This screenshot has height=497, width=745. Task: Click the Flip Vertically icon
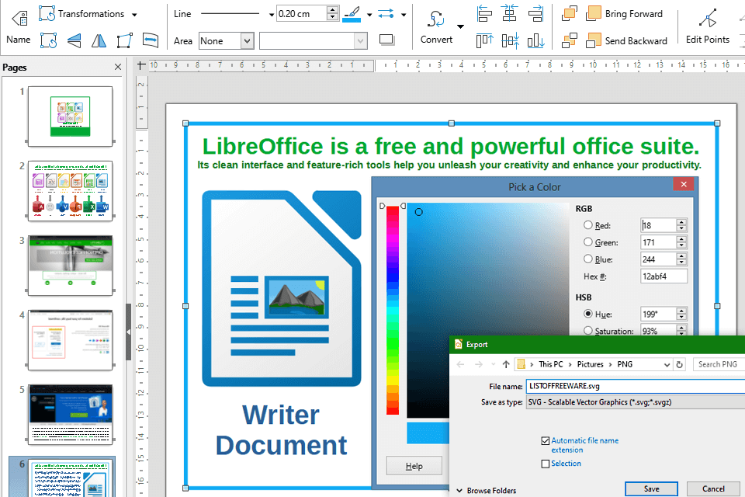pyautogui.click(x=74, y=40)
